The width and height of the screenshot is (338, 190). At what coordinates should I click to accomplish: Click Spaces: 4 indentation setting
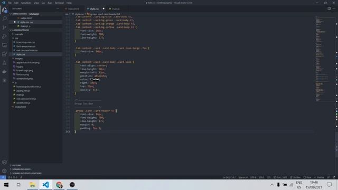(x=243, y=177)
